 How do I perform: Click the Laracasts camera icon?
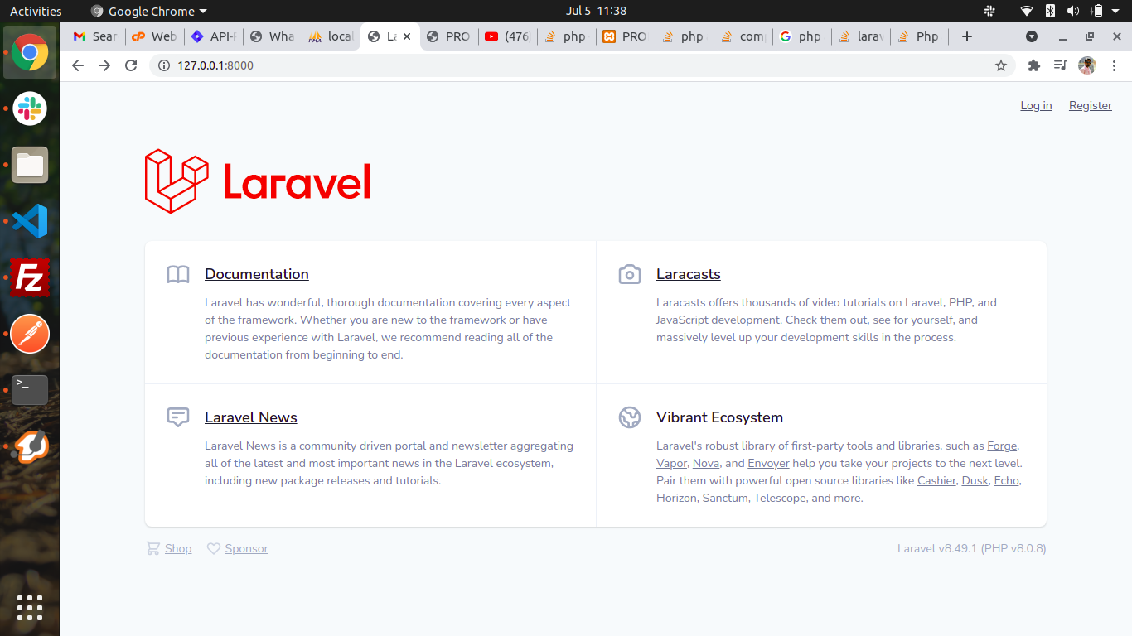click(x=630, y=274)
